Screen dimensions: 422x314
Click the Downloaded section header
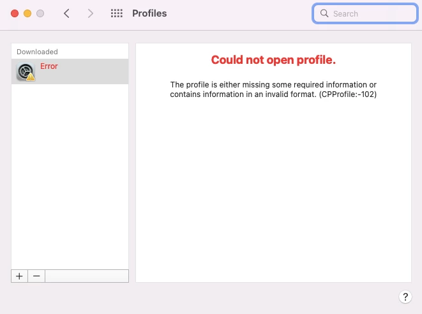click(x=37, y=52)
